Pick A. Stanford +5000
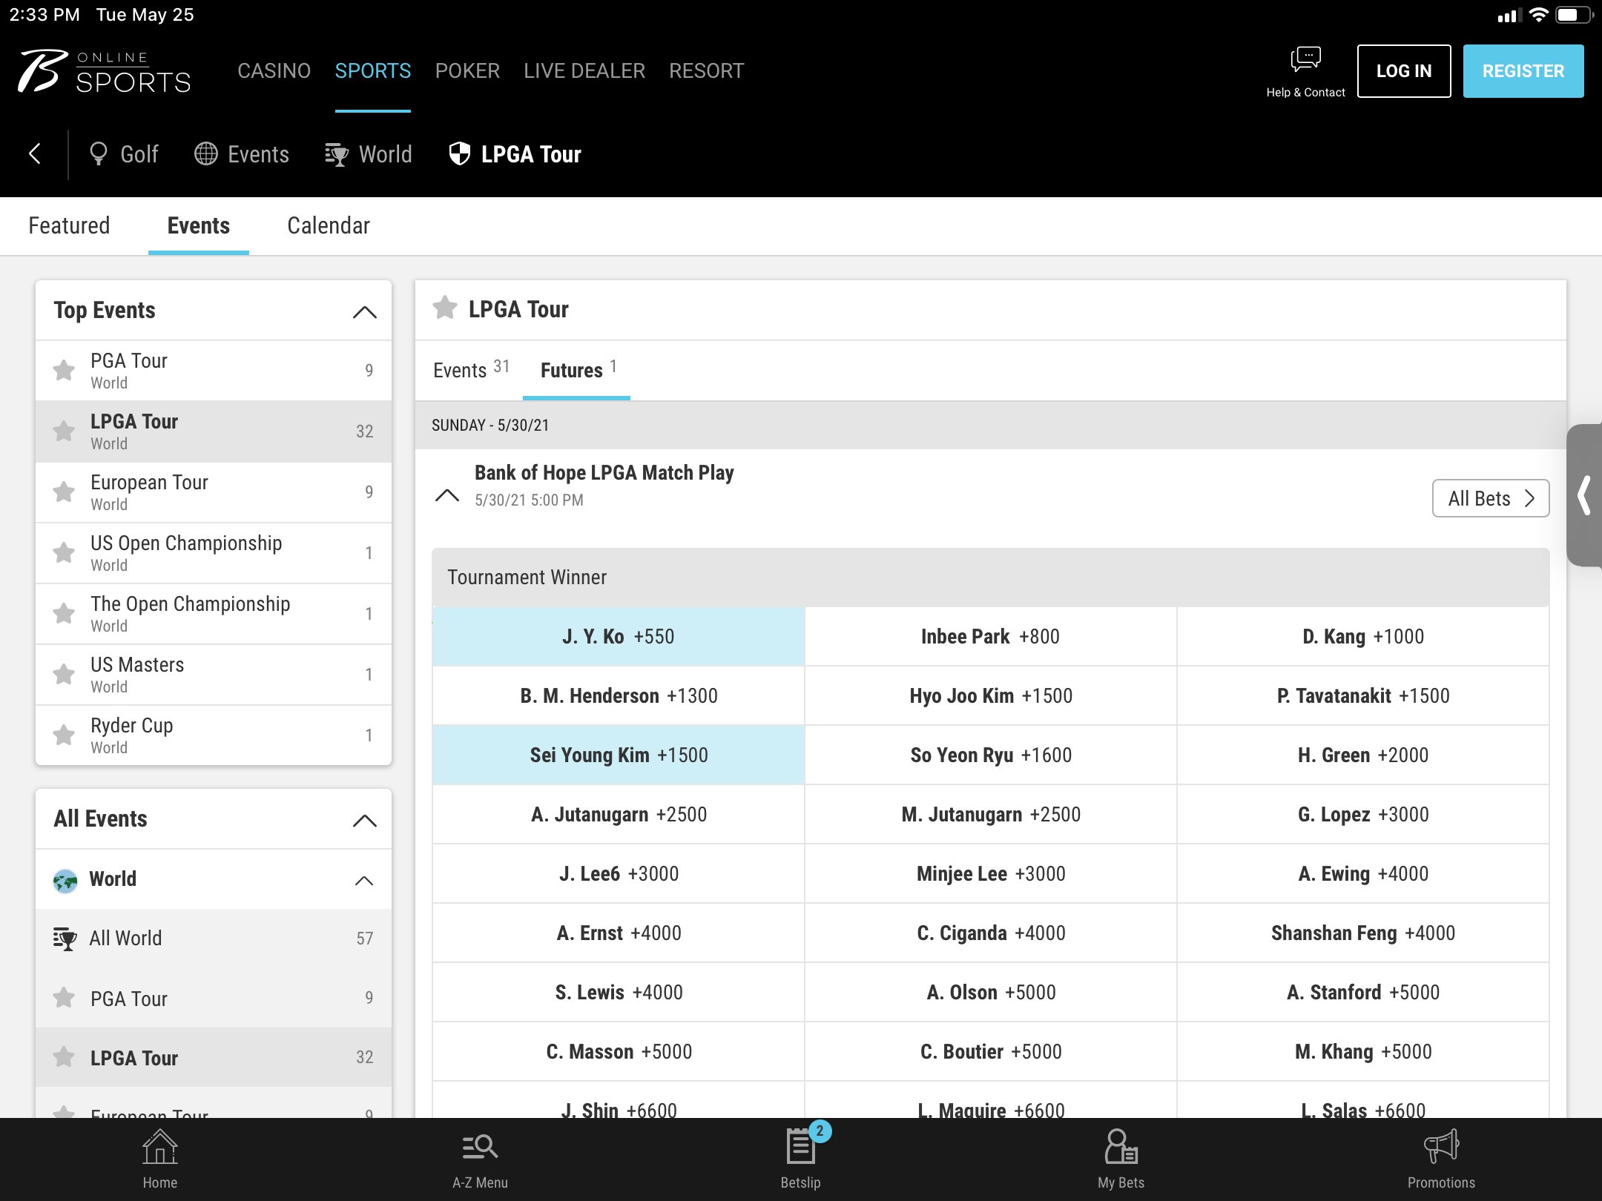 tap(1362, 993)
